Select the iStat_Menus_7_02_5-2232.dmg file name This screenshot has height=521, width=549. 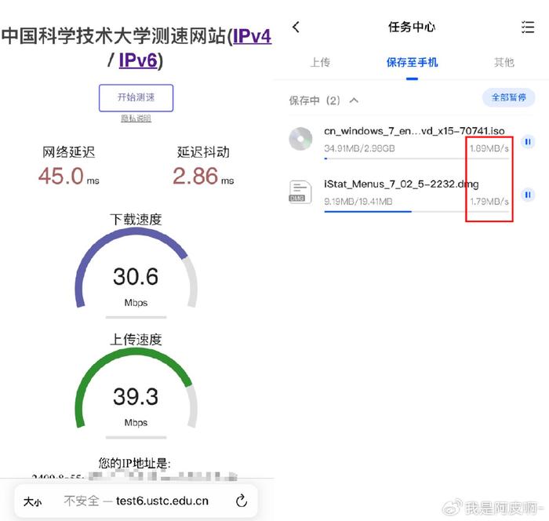[402, 184]
